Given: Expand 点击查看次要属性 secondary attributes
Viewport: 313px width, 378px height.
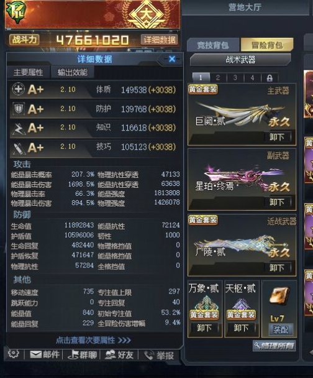Looking at the screenshot, I should 93,340.
